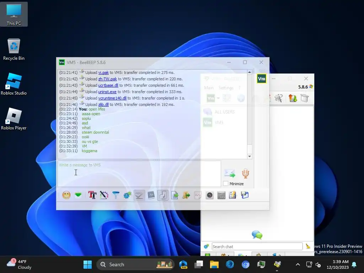This screenshot has height=273, width=364.
Task: Click the Write a message to VM5 field
Action: (139, 173)
